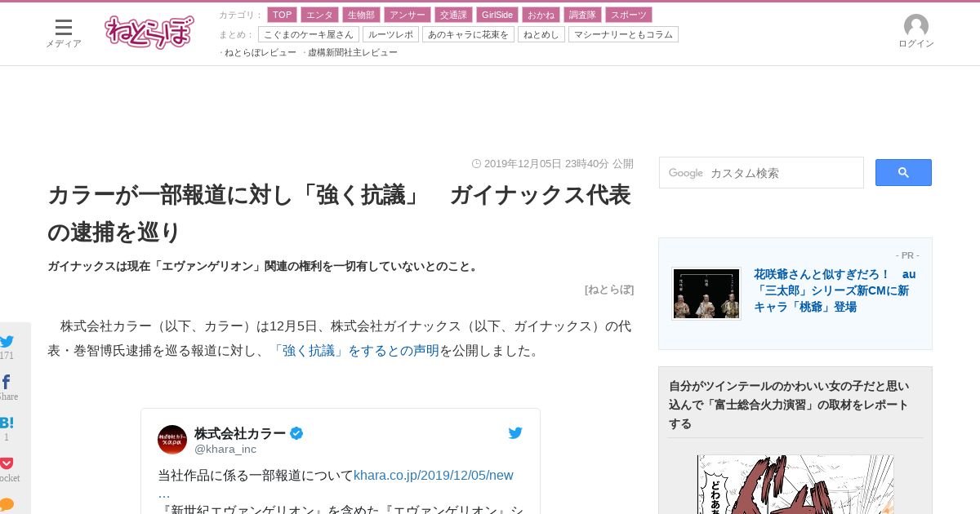Screen dimensions: 980x514
Task: Open マシーナリーともコラム series link
Action: pyautogui.click(x=623, y=34)
